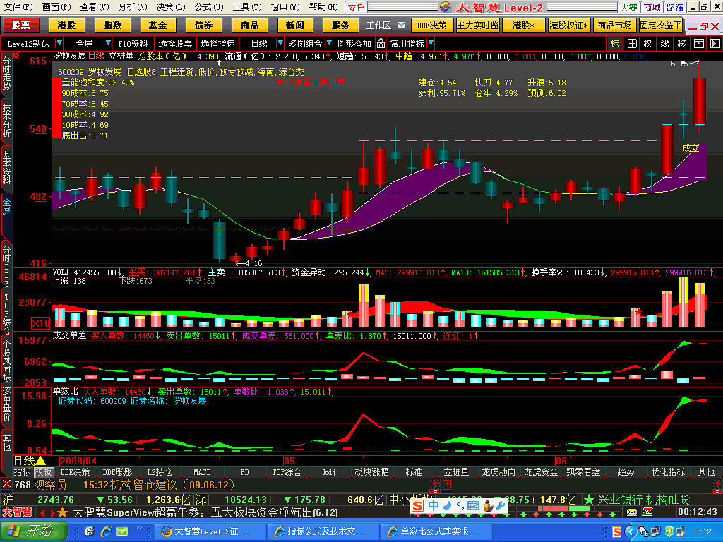Open the 分析(A) menu
This screenshot has width=723, height=542.
(x=132, y=7)
